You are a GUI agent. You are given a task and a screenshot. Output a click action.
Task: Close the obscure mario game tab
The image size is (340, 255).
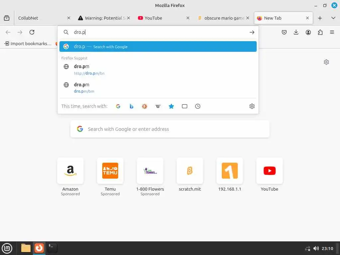pos(248,18)
